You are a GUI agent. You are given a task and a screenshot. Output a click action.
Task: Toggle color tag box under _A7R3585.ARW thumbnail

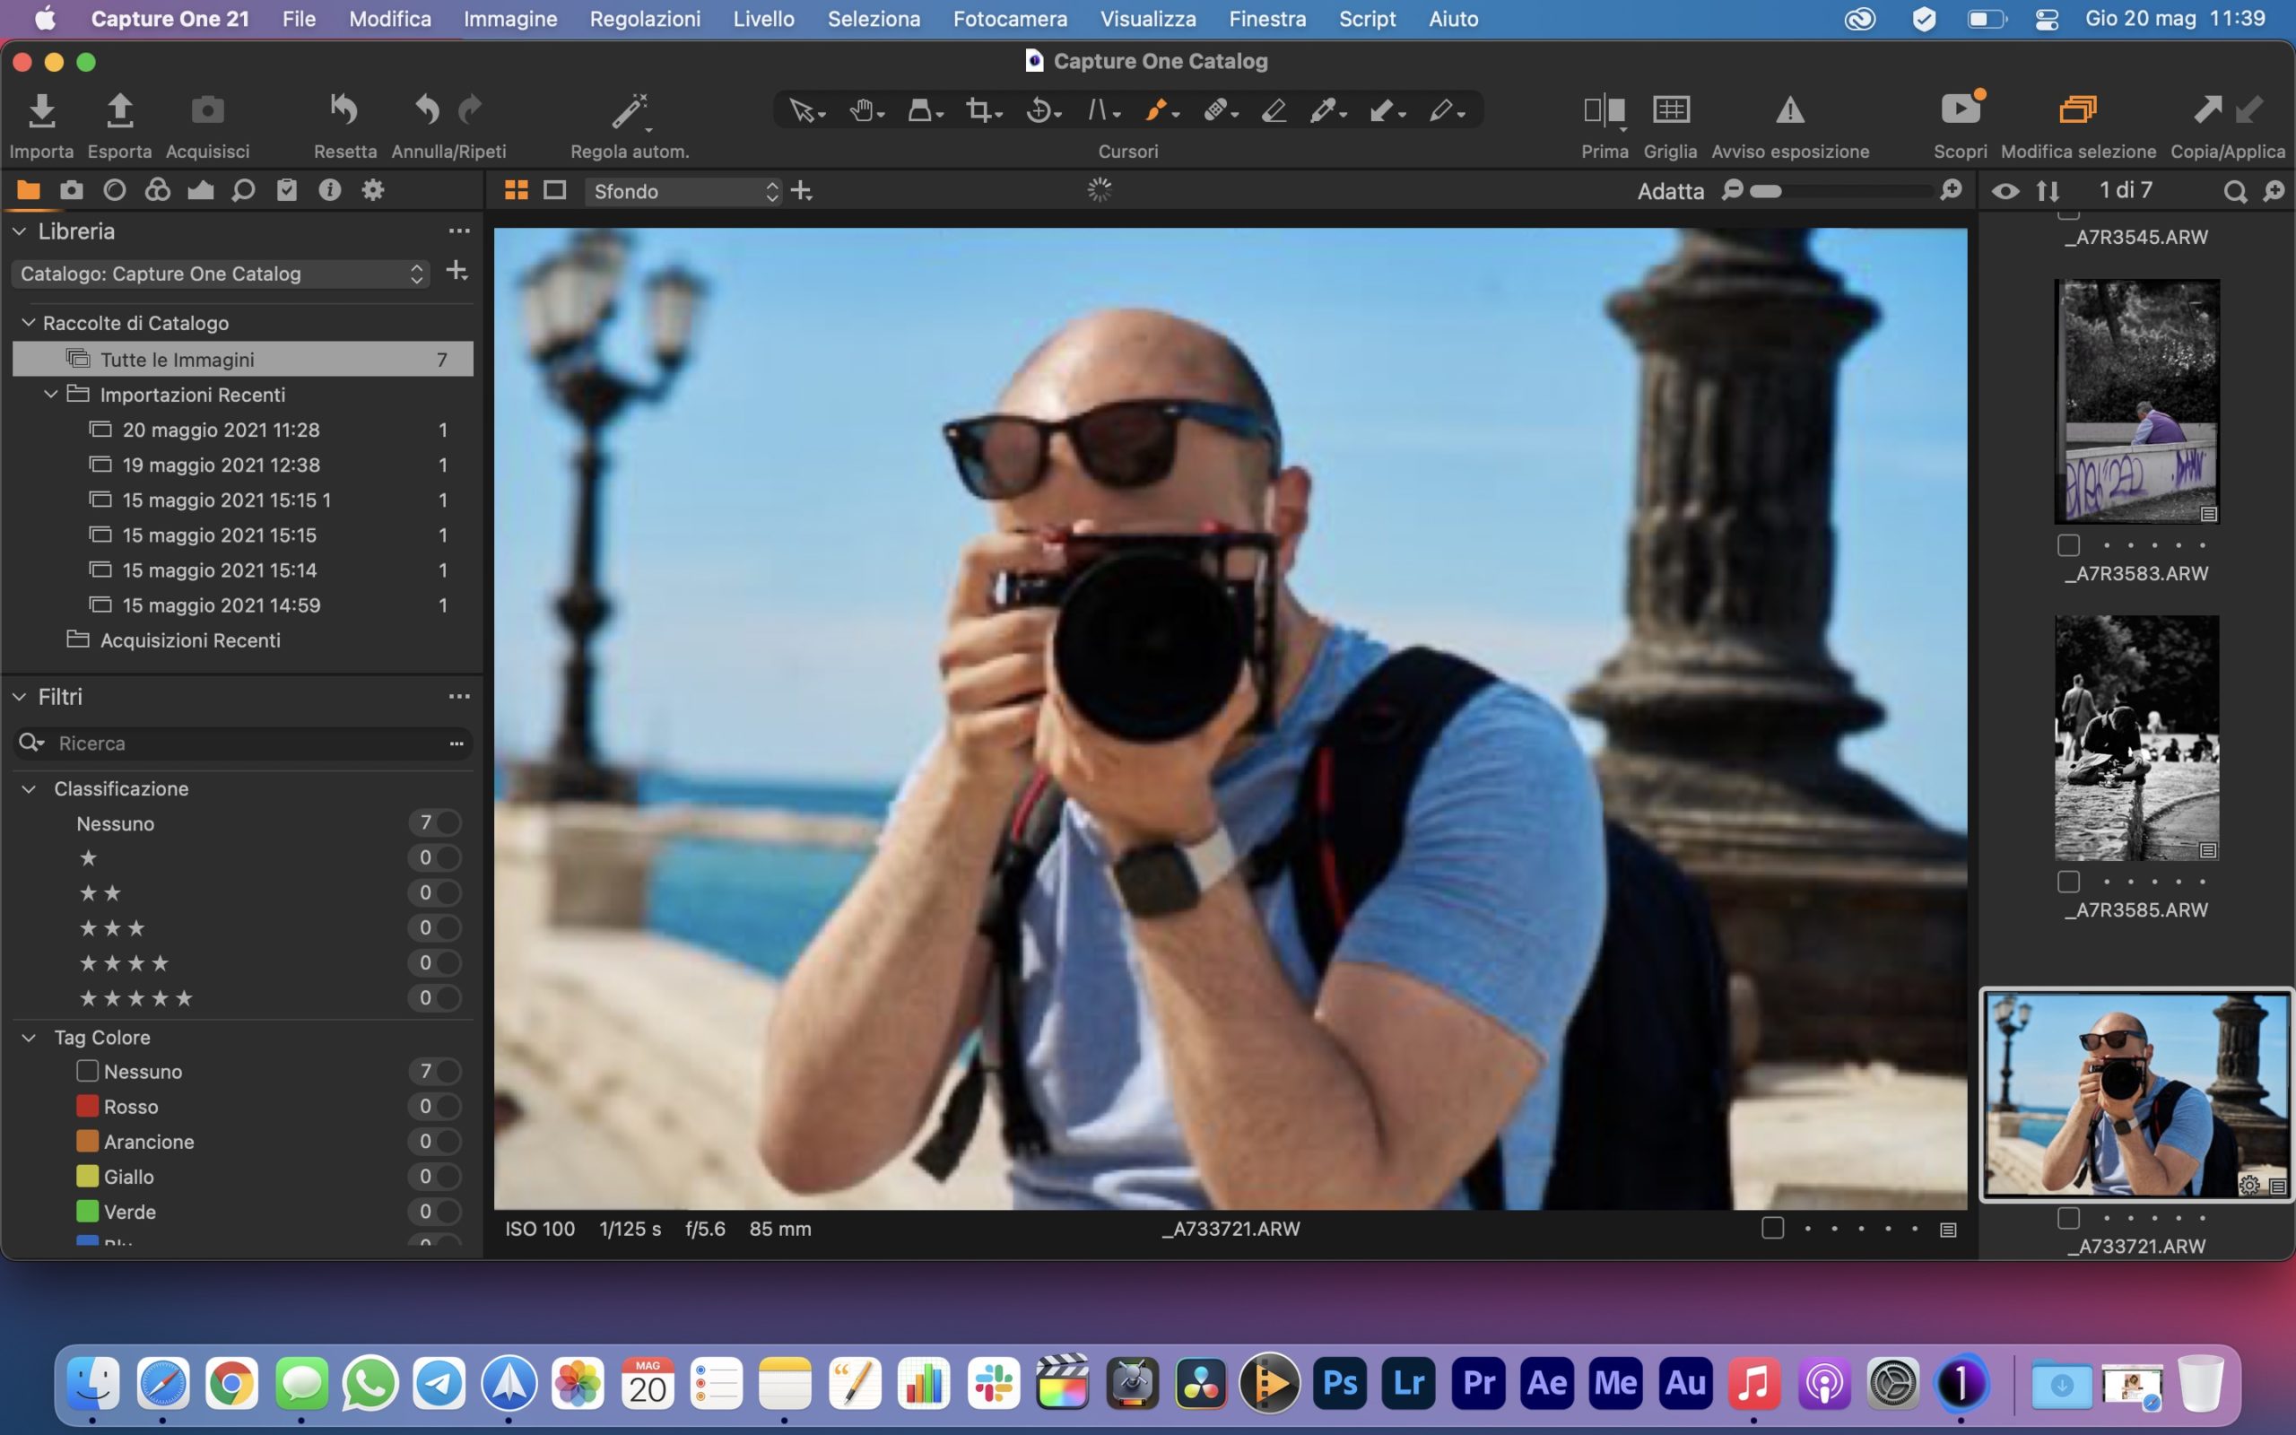(2068, 882)
